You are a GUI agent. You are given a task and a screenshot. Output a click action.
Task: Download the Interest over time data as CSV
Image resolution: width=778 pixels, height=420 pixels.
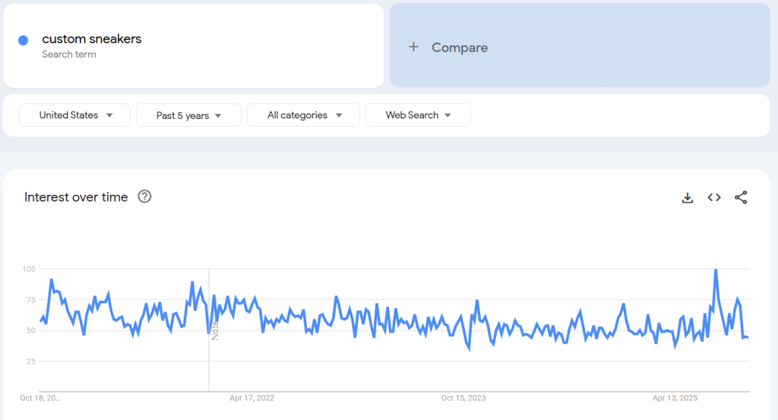click(688, 198)
